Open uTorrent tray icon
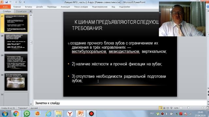 point(158,114)
